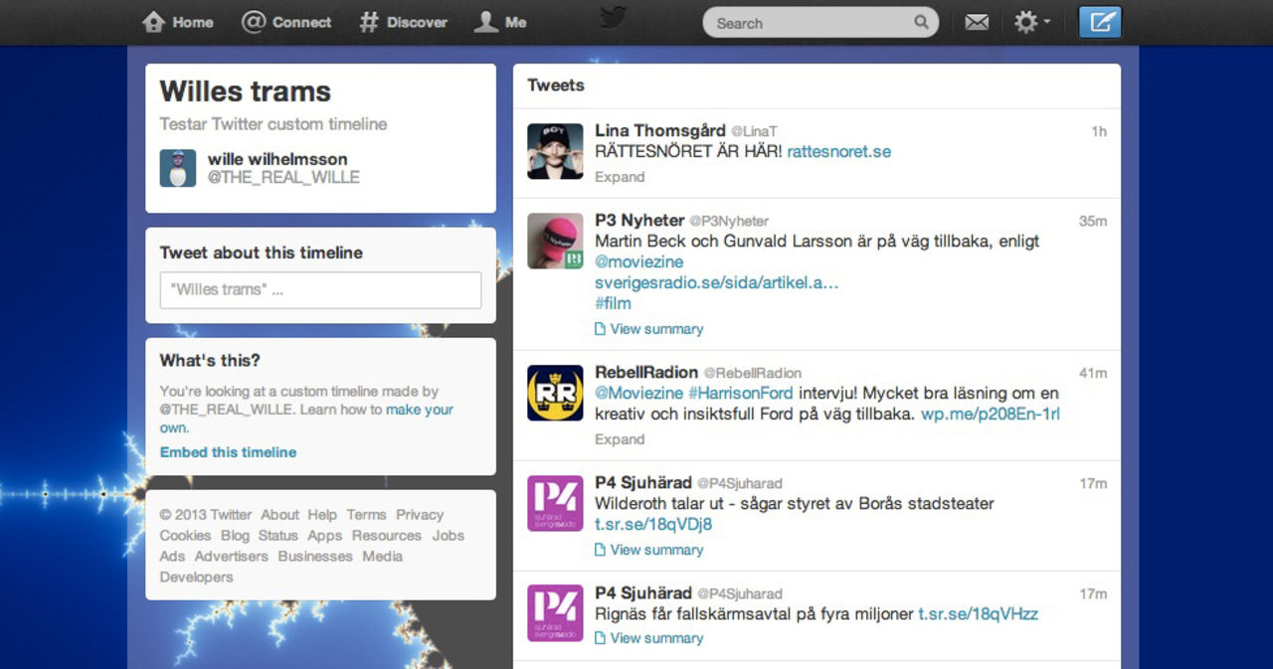Click the @moviezine mention
This screenshot has width=1273, height=669.
(638, 261)
